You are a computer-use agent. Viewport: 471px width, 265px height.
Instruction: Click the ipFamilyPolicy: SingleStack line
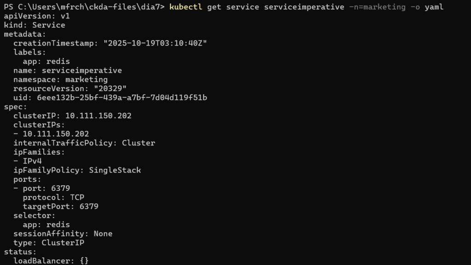(77, 170)
